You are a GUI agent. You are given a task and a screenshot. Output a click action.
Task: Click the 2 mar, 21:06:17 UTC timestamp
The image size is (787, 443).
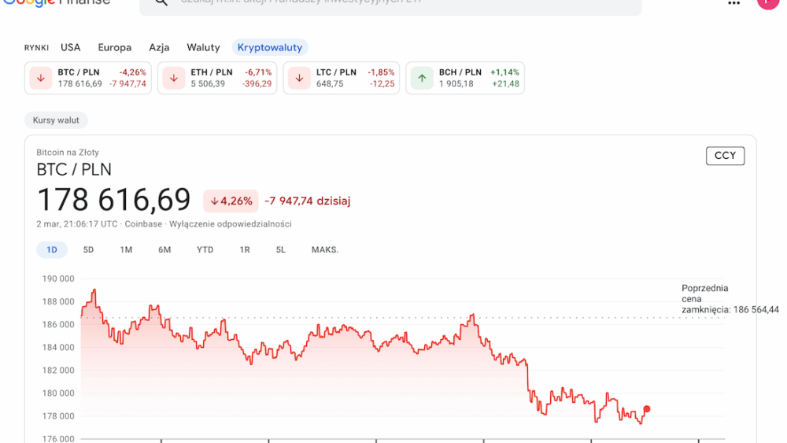(x=77, y=224)
